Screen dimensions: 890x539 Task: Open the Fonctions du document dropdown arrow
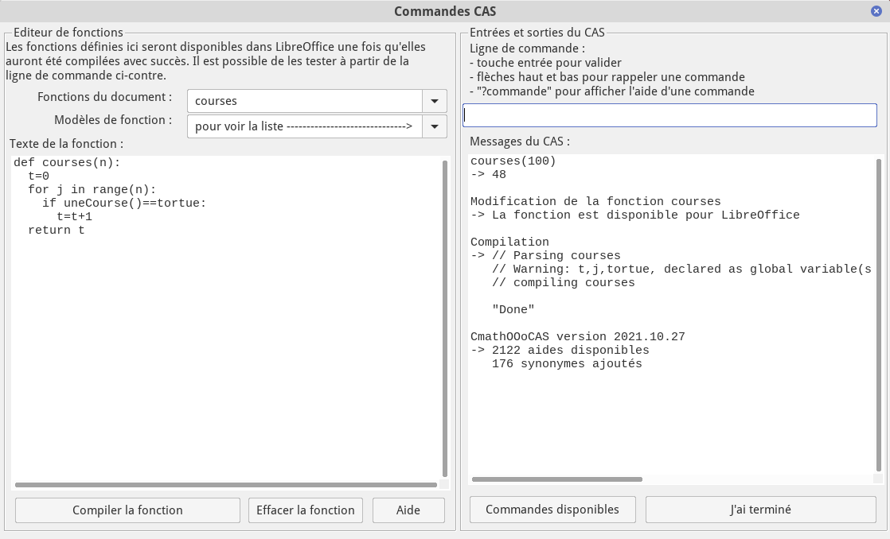(x=435, y=101)
